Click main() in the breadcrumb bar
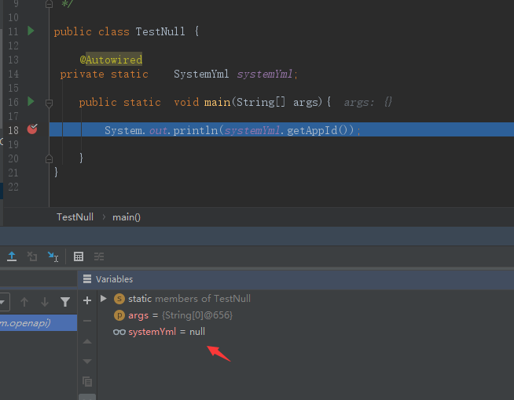The height and width of the screenshot is (400, 514). 127,217
